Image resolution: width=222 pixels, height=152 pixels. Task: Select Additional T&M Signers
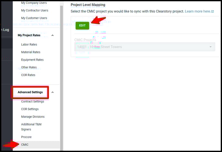point(31,127)
